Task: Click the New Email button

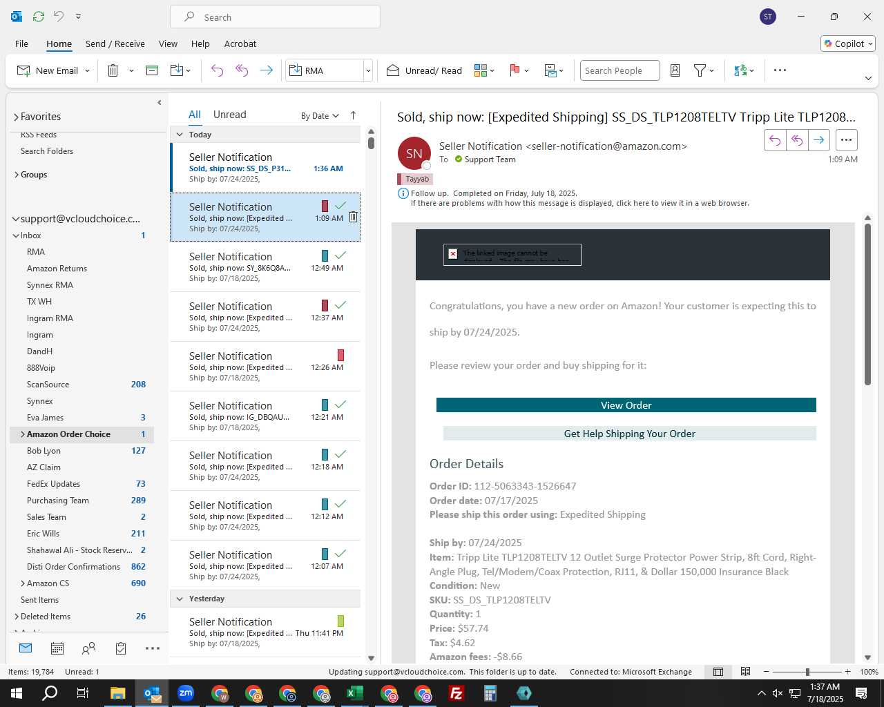Action: pos(48,70)
